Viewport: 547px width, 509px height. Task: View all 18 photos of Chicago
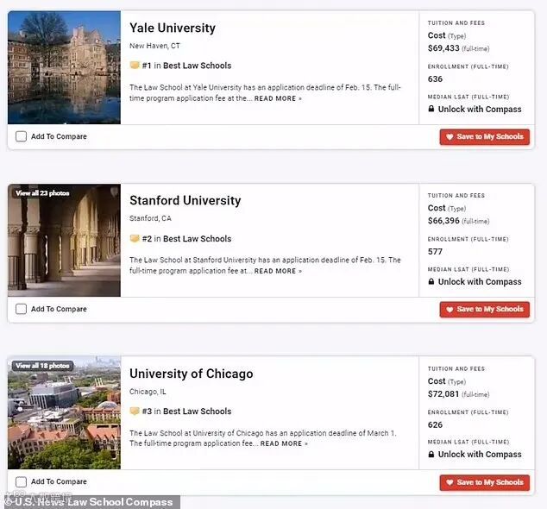coord(42,366)
